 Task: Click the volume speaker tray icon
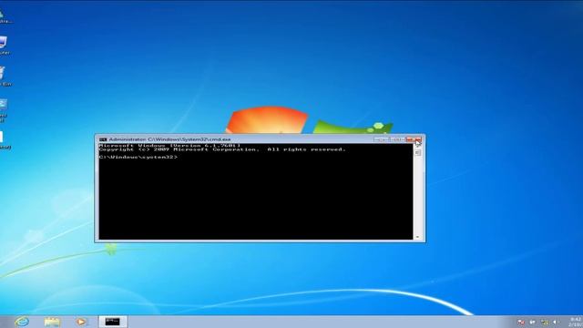pyautogui.click(x=555, y=322)
